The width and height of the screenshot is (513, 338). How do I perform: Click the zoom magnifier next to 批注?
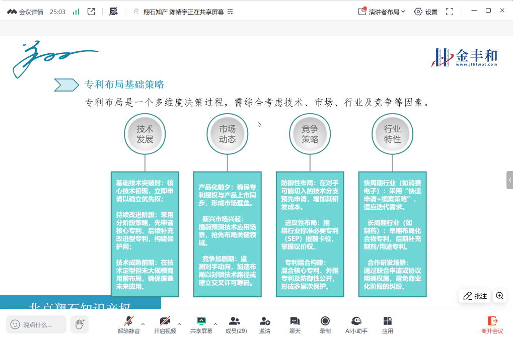[x=500, y=296]
